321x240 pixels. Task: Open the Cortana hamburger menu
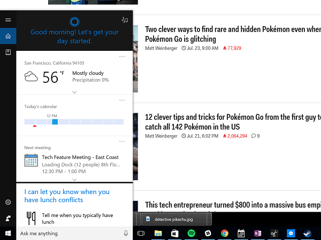[x=8, y=20]
